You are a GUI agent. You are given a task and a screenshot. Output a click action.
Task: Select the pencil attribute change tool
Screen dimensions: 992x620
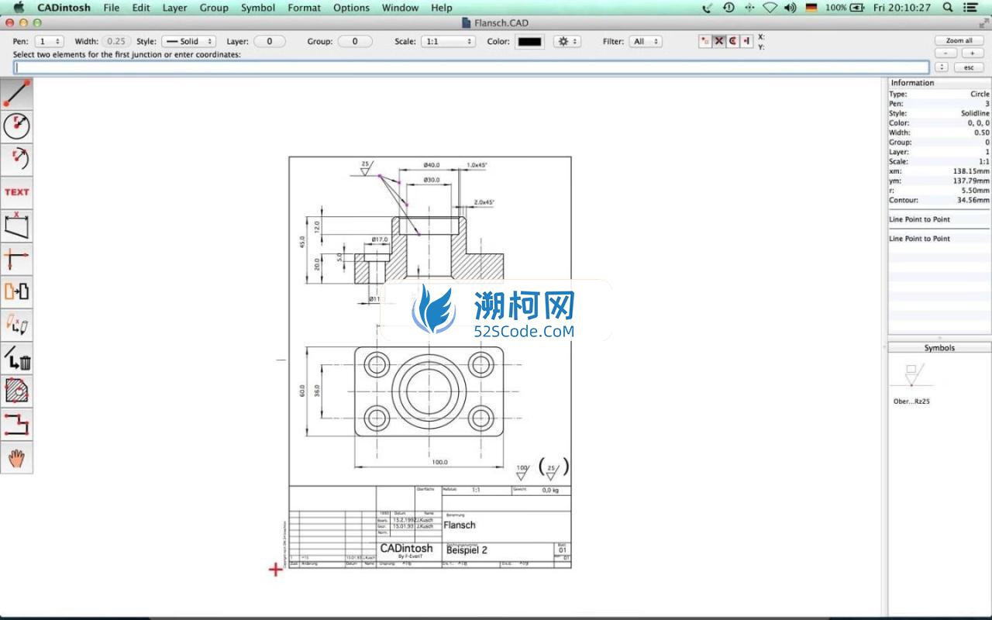[x=16, y=324]
